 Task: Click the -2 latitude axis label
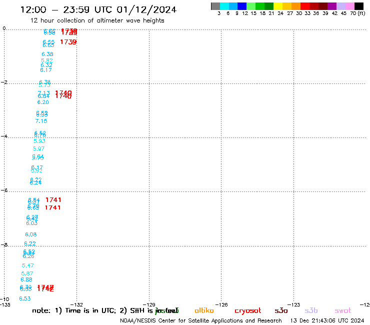pyautogui.click(x=4, y=82)
